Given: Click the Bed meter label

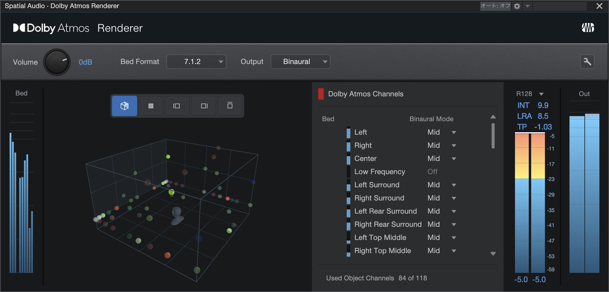Looking at the screenshot, I should [x=22, y=93].
